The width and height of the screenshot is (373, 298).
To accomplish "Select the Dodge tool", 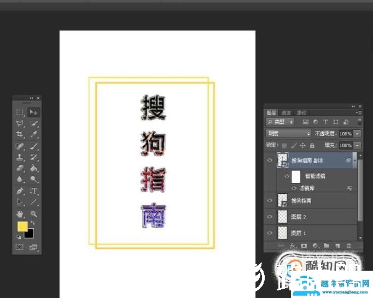I will click(34, 179).
